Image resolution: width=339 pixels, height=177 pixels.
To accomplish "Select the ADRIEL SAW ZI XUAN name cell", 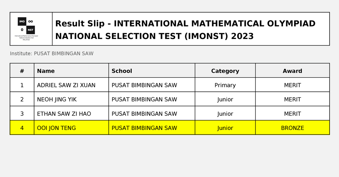I will 71,85.
